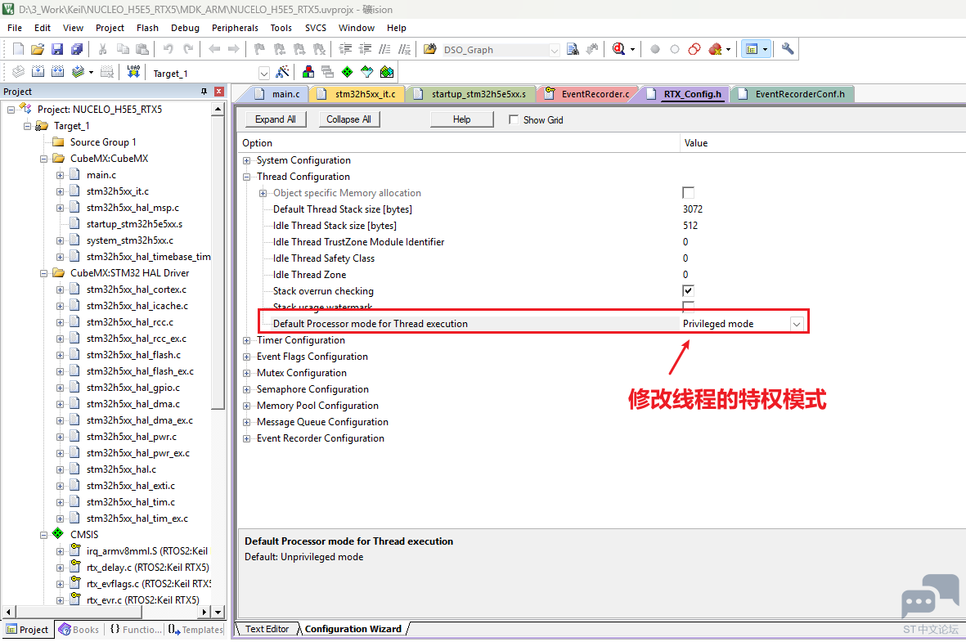
Task: Save all files icon
Action: [77, 49]
